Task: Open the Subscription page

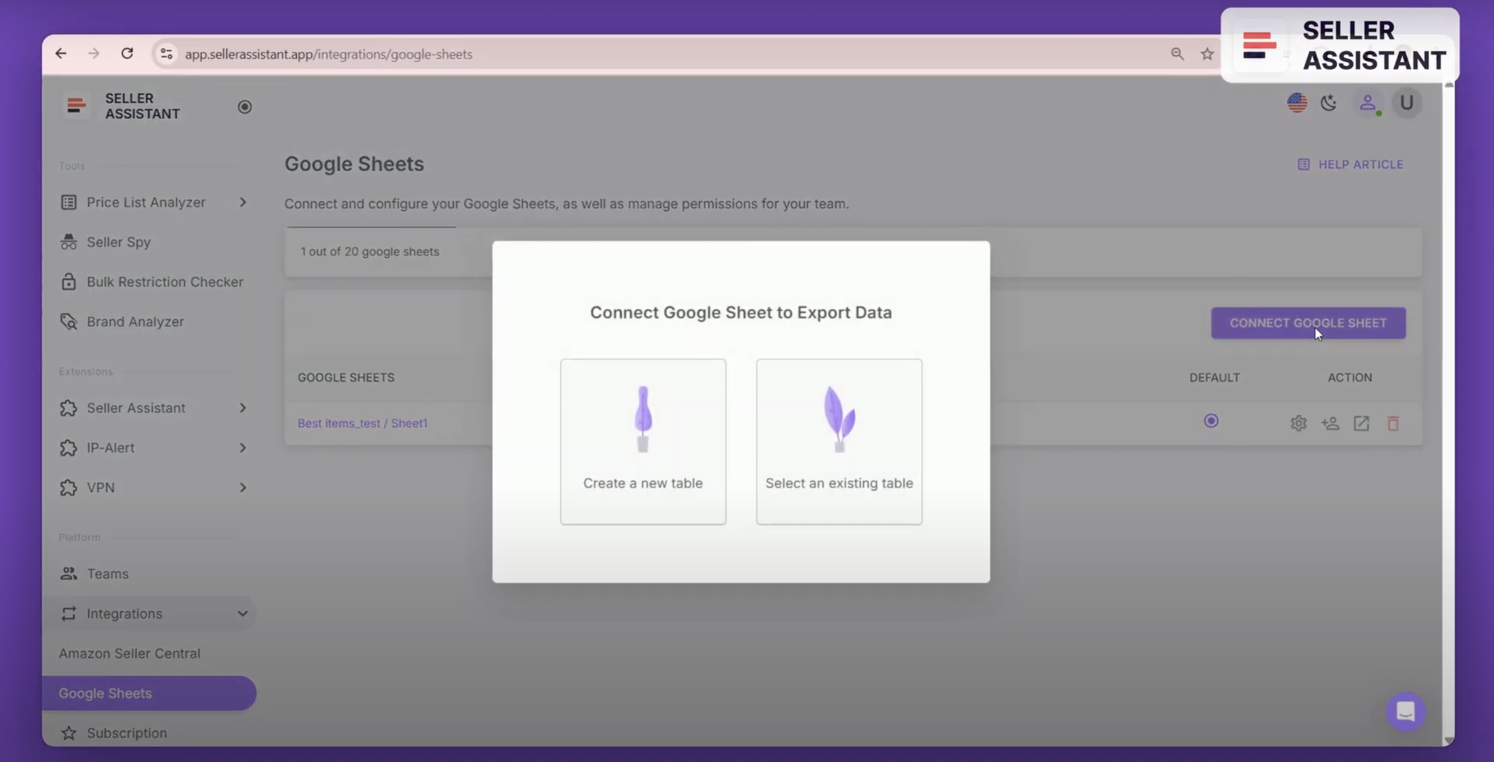Action: [126, 732]
